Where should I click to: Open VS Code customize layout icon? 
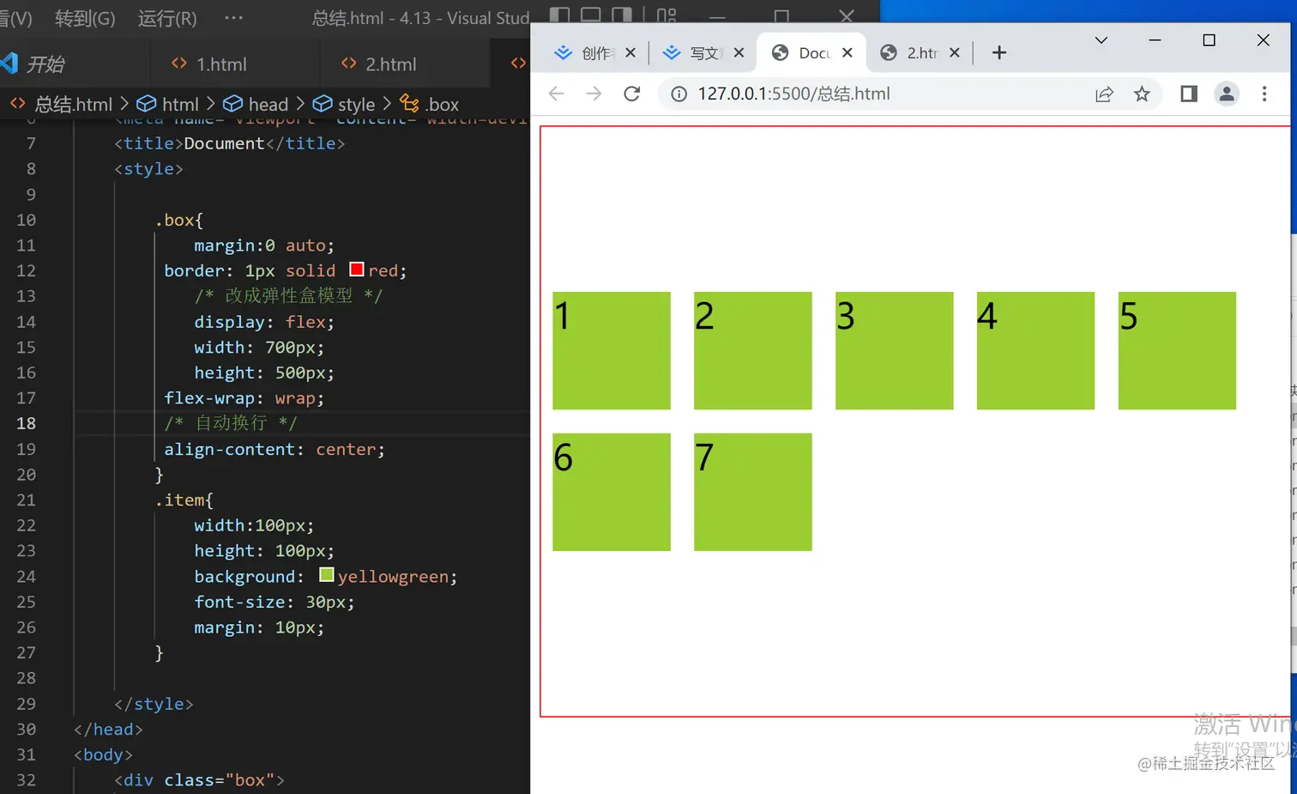click(667, 15)
